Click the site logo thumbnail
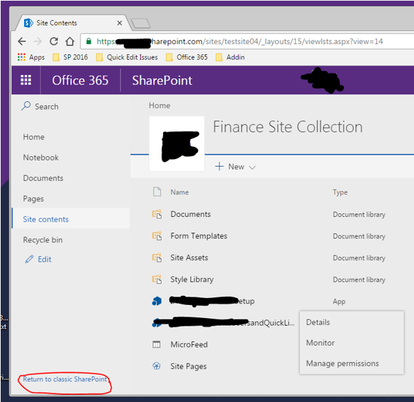The width and height of the screenshot is (414, 402). tap(177, 144)
